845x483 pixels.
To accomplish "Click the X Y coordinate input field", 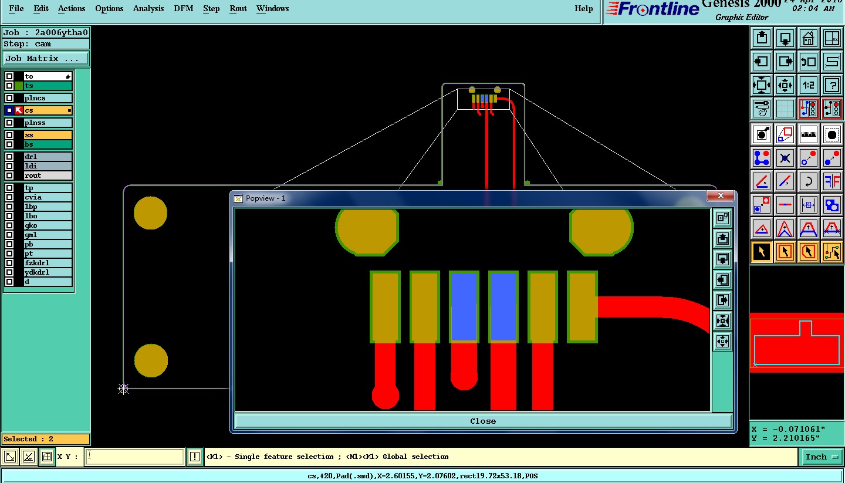I will point(134,457).
